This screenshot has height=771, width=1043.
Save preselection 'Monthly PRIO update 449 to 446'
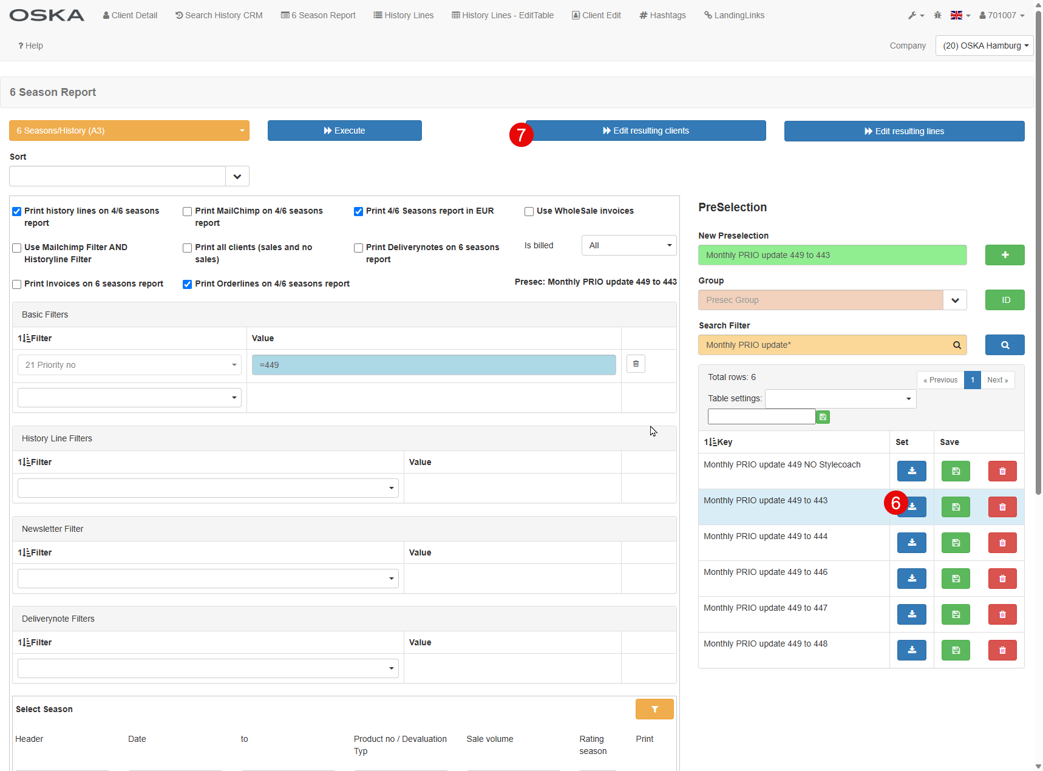pos(956,579)
